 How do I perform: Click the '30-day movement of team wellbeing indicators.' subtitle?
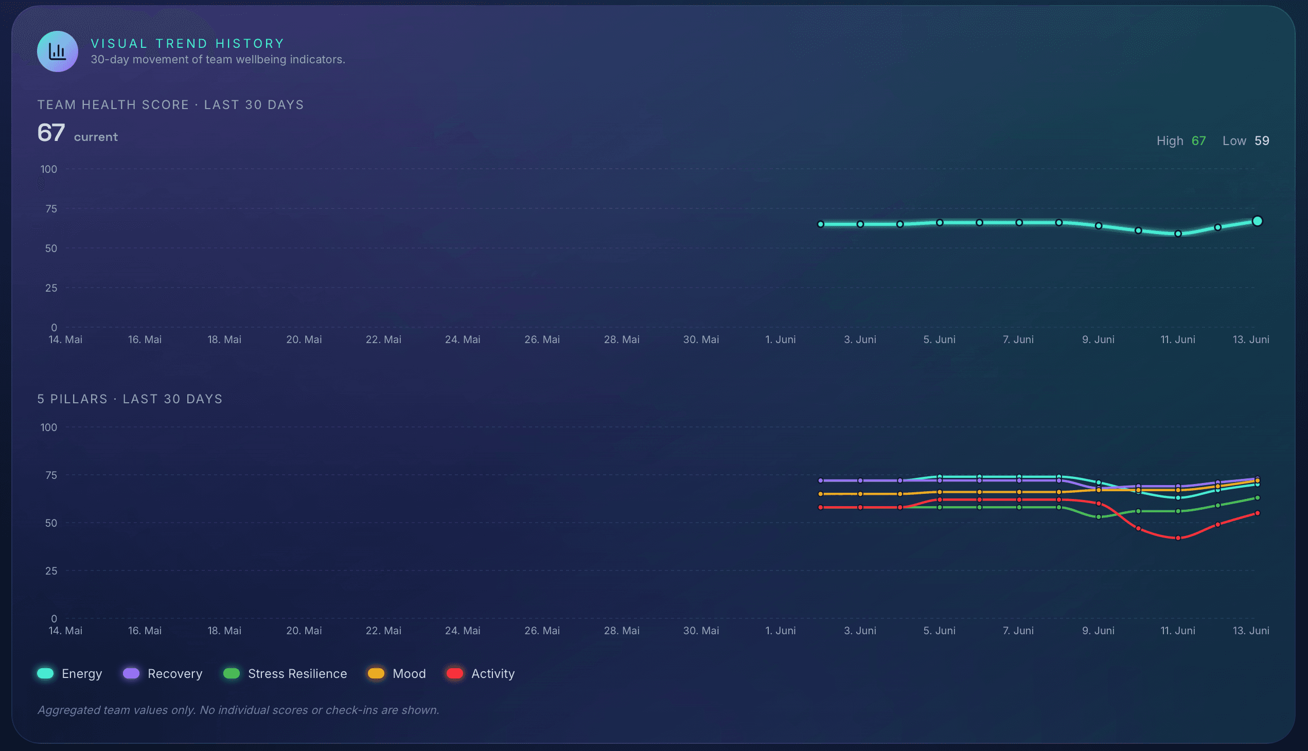[x=218, y=59]
